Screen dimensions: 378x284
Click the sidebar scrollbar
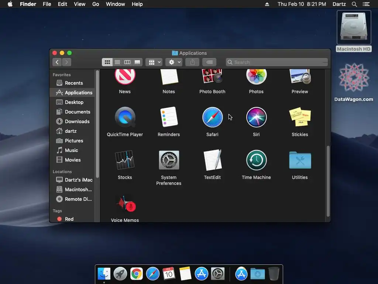coord(97,124)
